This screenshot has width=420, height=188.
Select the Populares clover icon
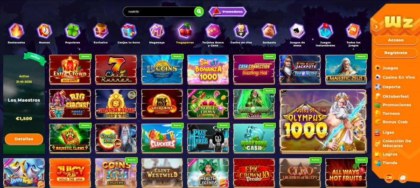72,31
